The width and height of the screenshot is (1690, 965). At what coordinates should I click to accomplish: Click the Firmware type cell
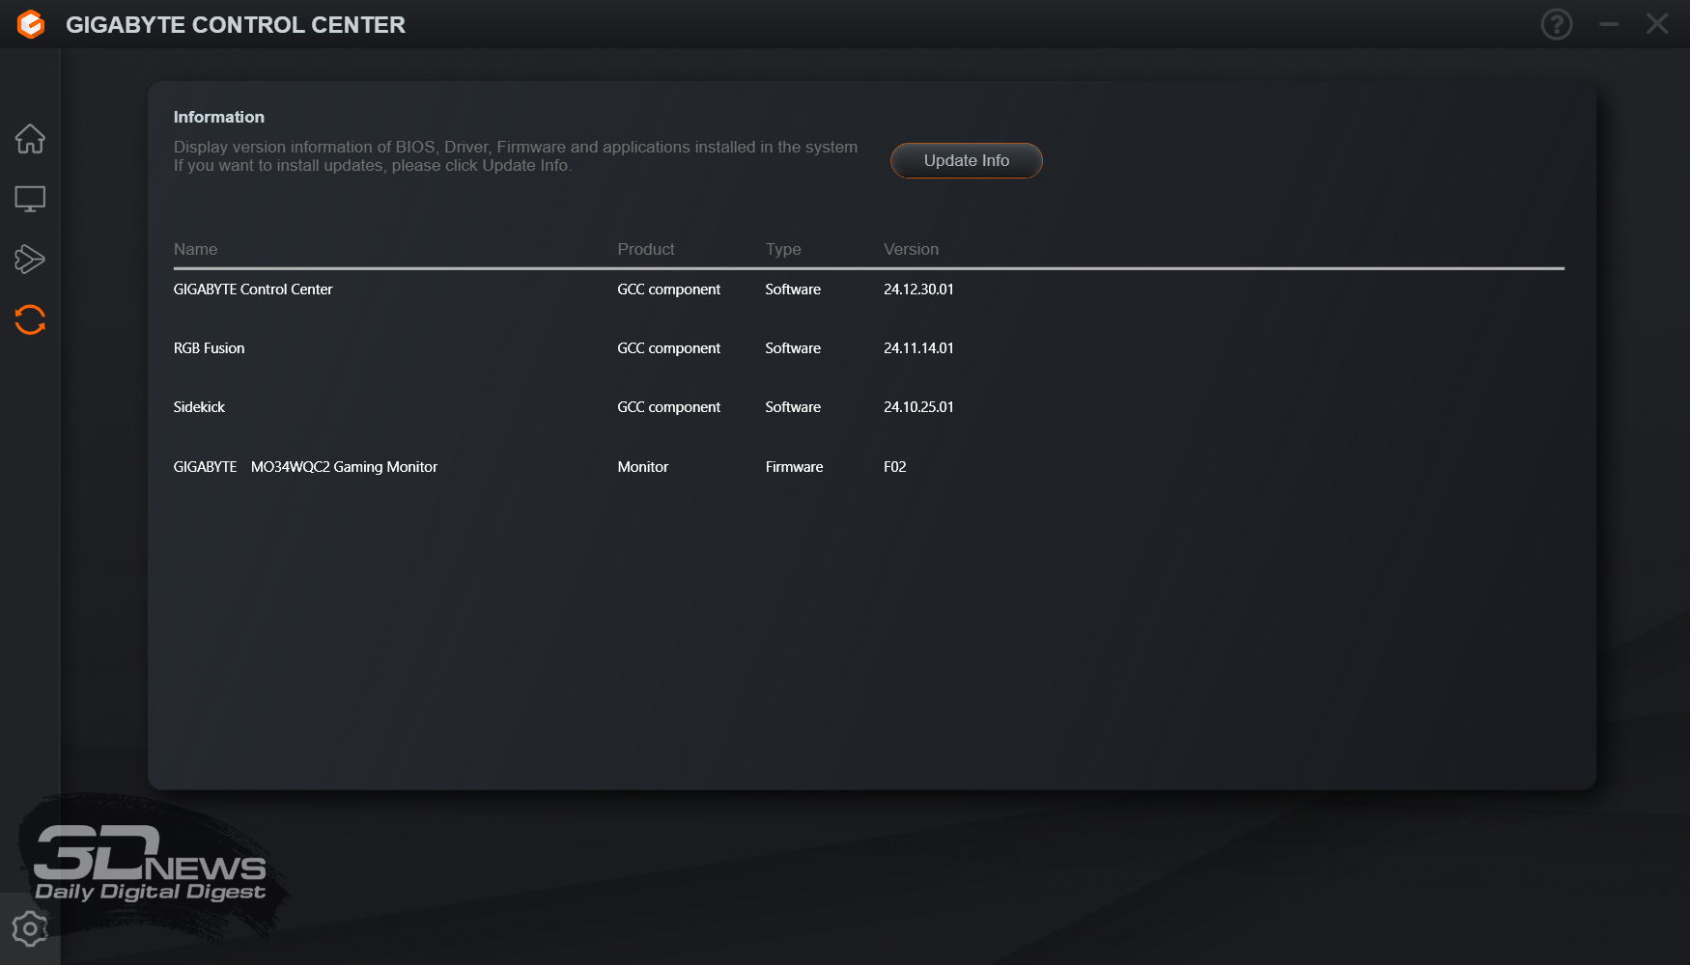click(794, 467)
